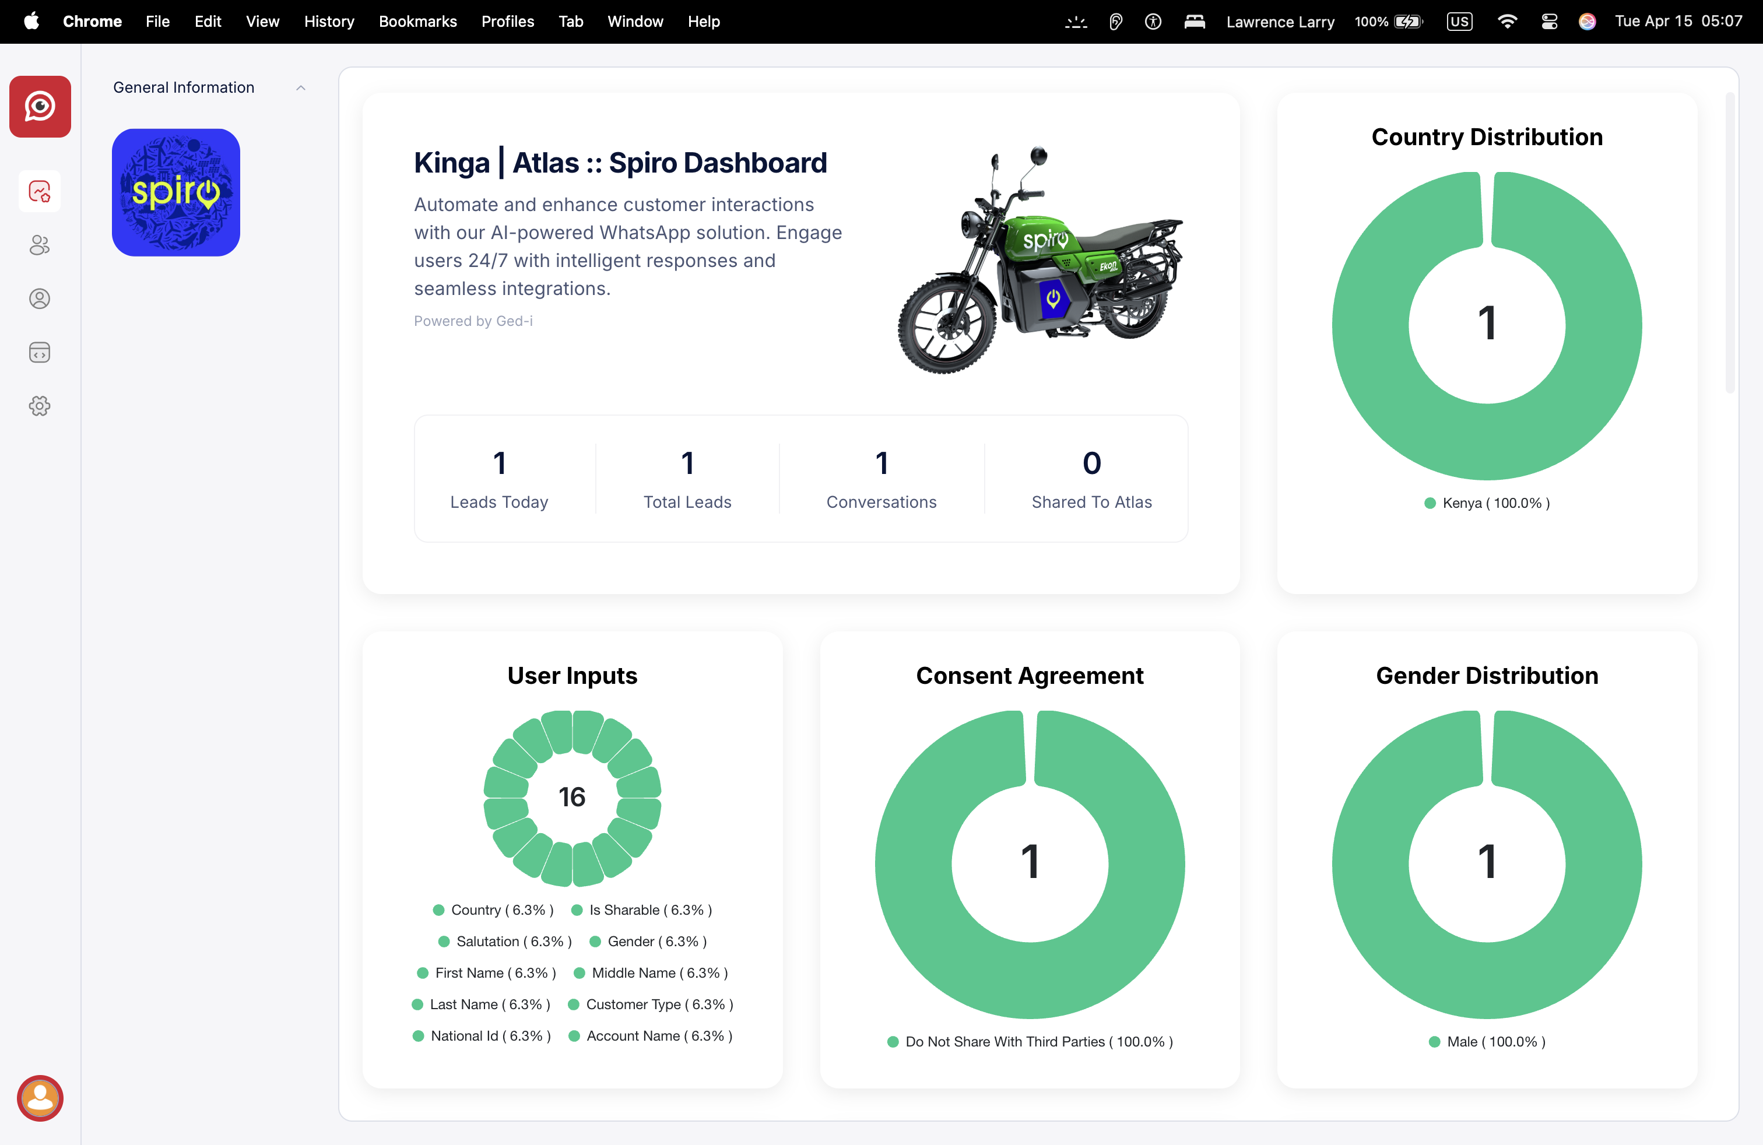Toggle the Account Name legend item
The image size is (1763, 1145).
651,1035
